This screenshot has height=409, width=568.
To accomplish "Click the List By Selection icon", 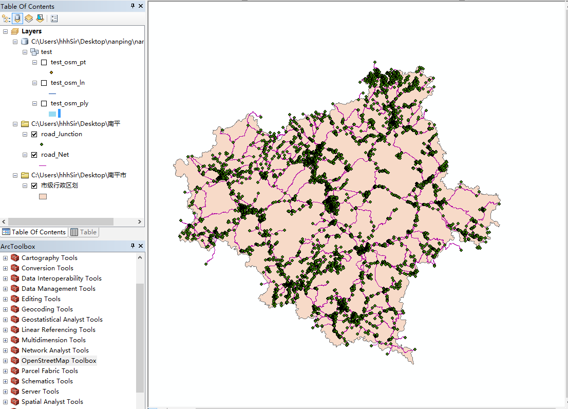I will pos(40,18).
